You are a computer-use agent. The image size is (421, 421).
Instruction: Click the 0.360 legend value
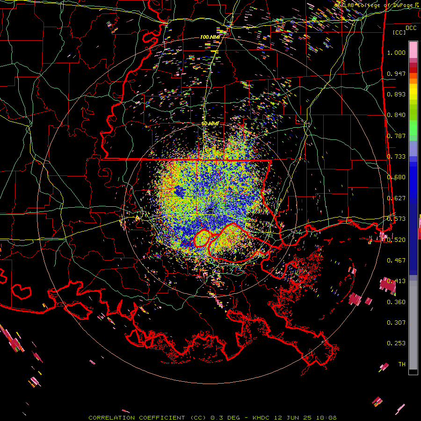pyautogui.click(x=396, y=302)
